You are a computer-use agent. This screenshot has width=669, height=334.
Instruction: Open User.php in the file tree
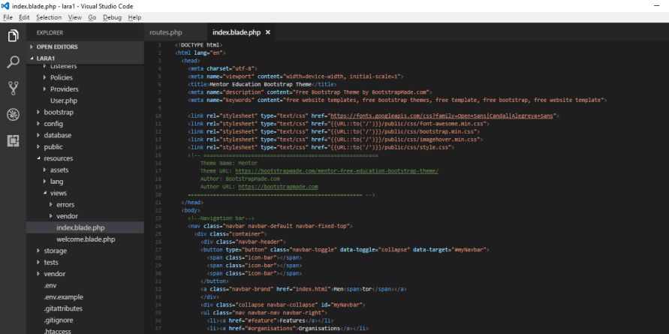65,100
